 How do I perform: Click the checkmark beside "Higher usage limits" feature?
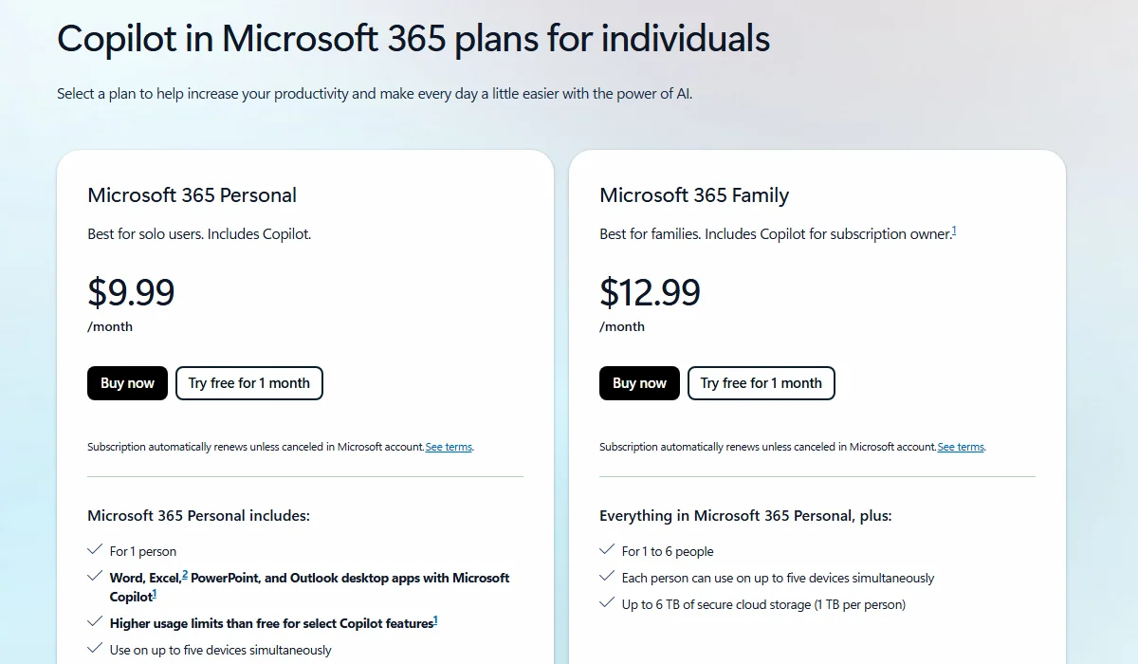click(x=94, y=621)
